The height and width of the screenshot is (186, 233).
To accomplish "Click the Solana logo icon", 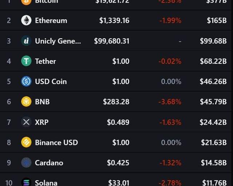I will tap(26, 182).
